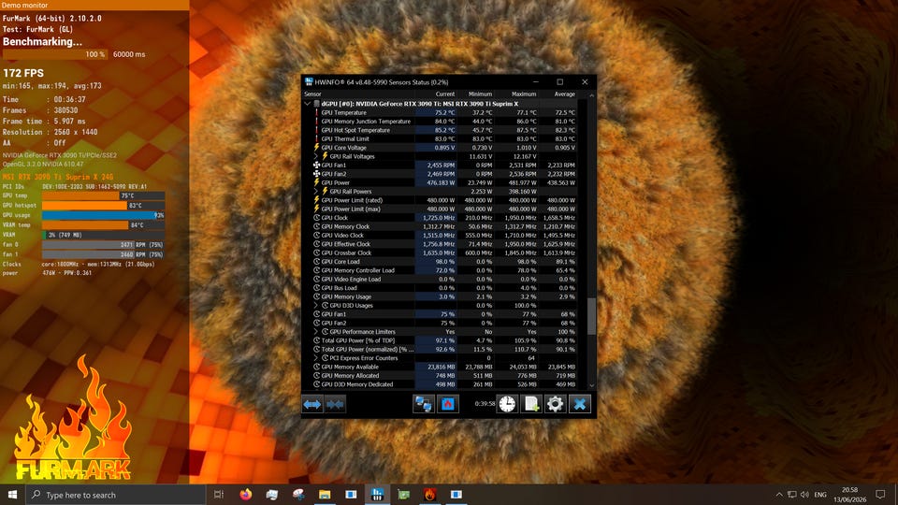This screenshot has height=505, width=898.
Task: Open the Paint palette icon in taskbar
Action: (298, 494)
